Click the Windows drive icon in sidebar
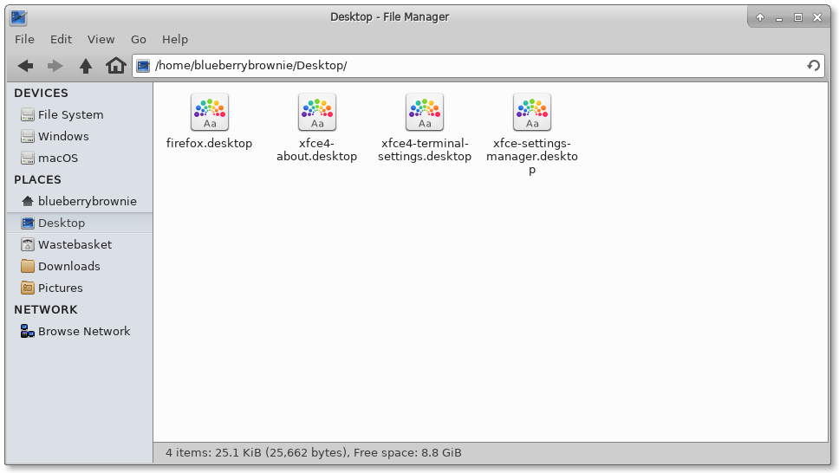The height and width of the screenshot is (473, 839). (27, 137)
